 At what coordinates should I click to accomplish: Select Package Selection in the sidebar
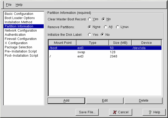pos(18,47)
